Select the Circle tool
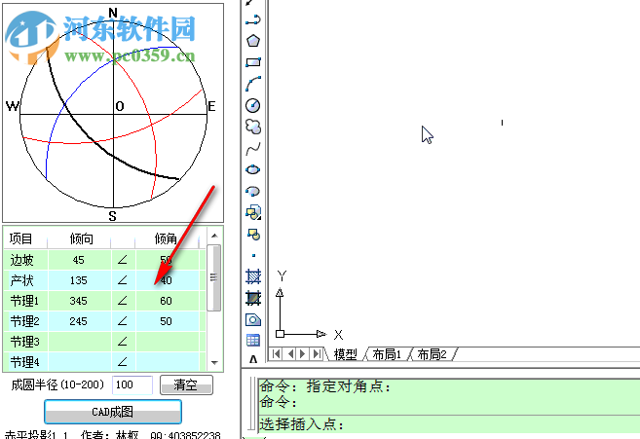The width and height of the screenshot is (640, 439). click(253, 105)
